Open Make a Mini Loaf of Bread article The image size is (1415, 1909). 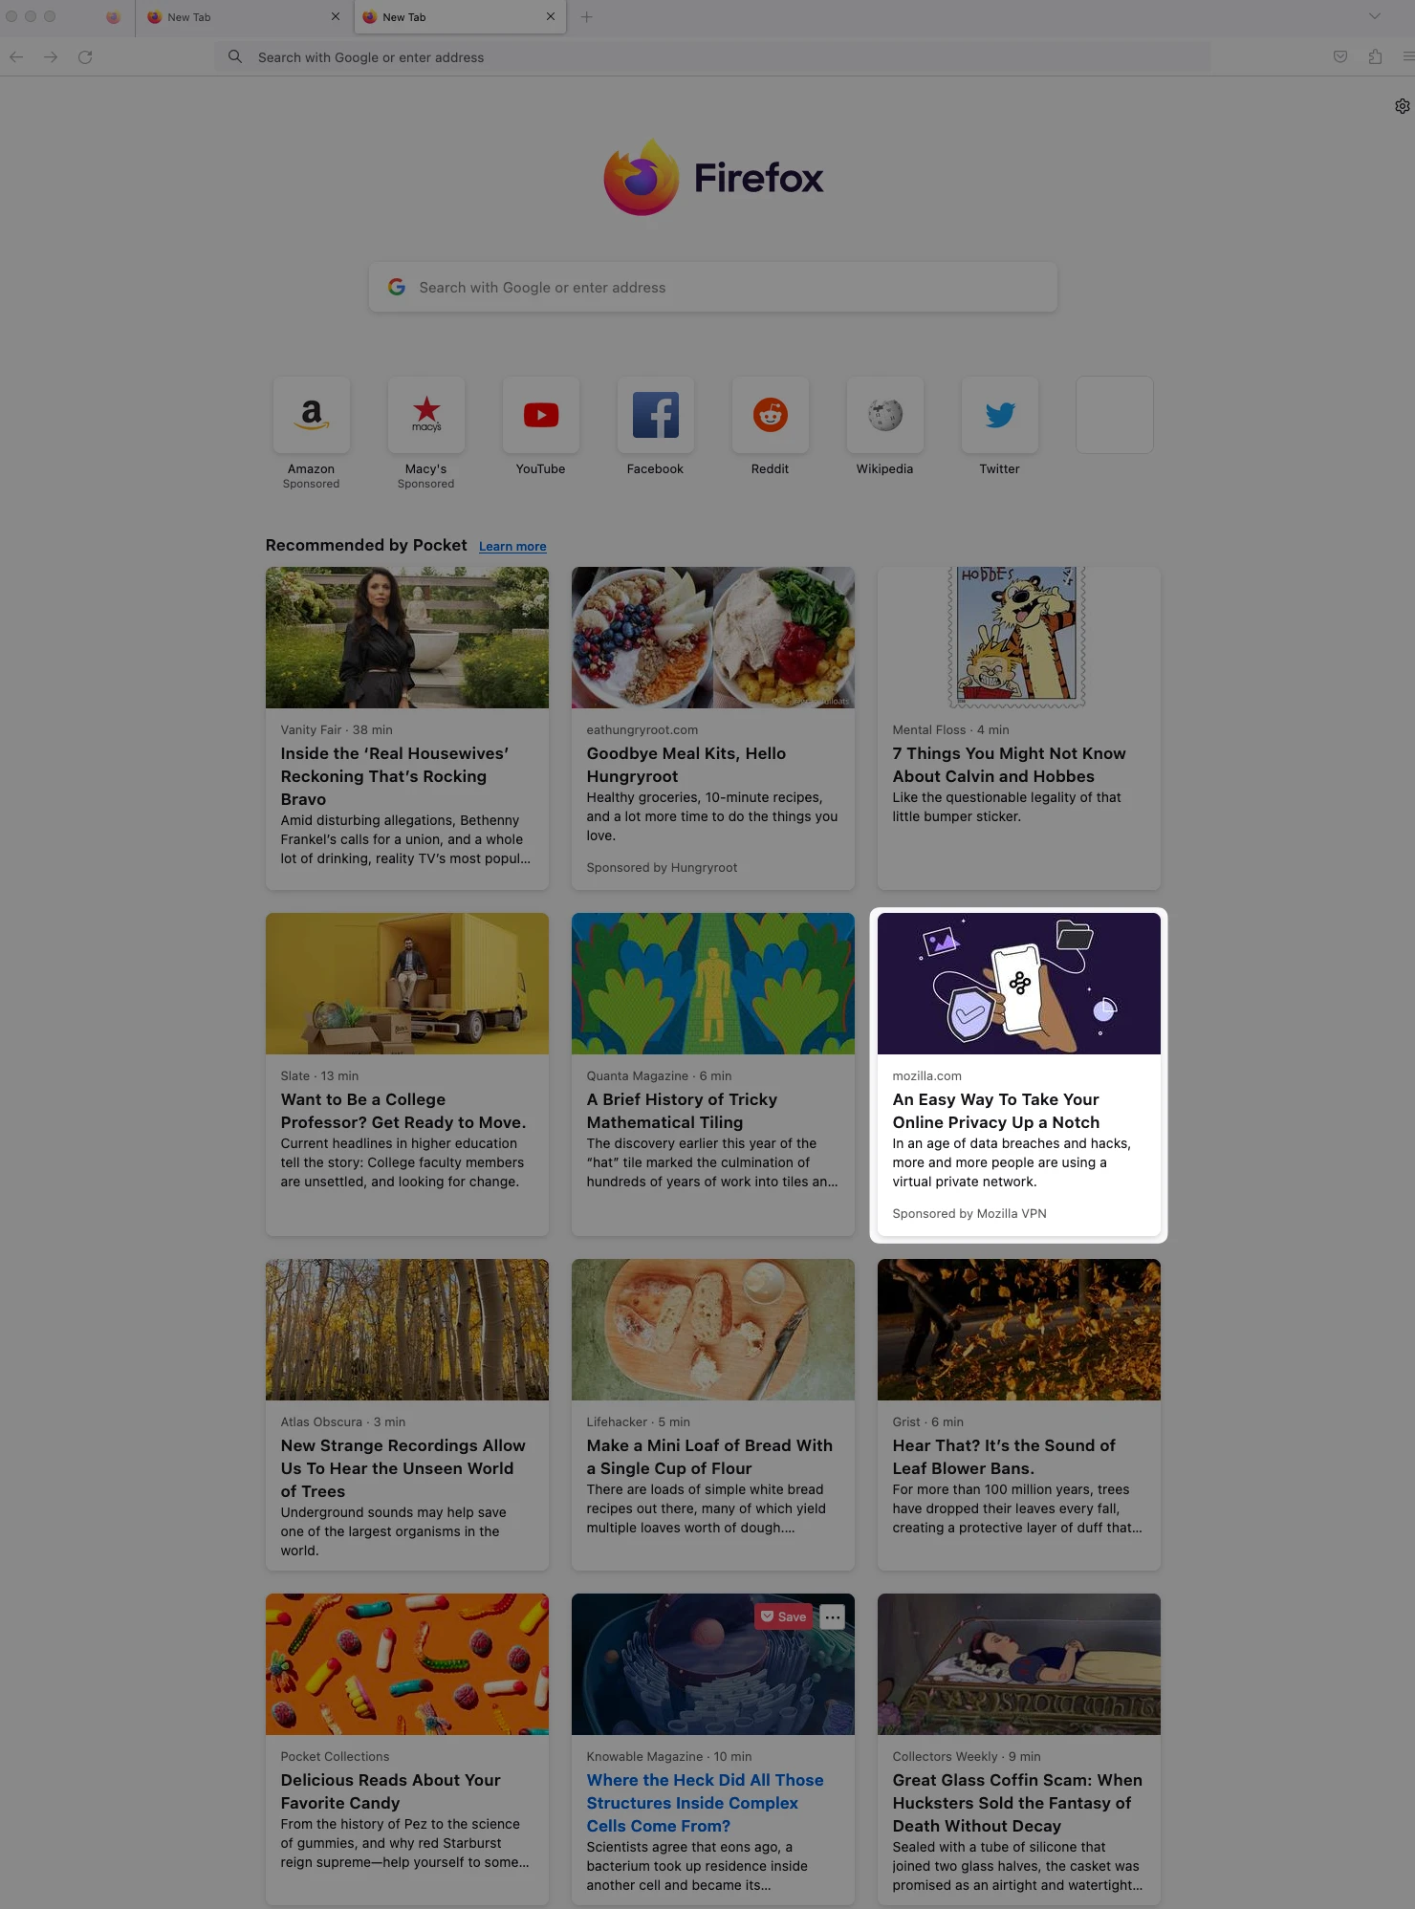(x=709, y=1457)
